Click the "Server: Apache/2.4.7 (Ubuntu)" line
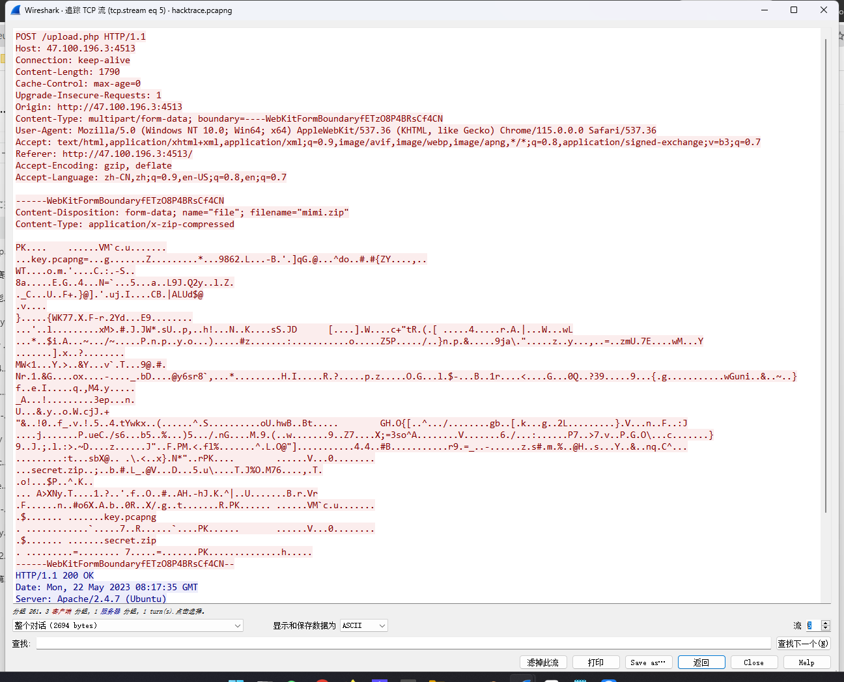 (x=91, y=599)
